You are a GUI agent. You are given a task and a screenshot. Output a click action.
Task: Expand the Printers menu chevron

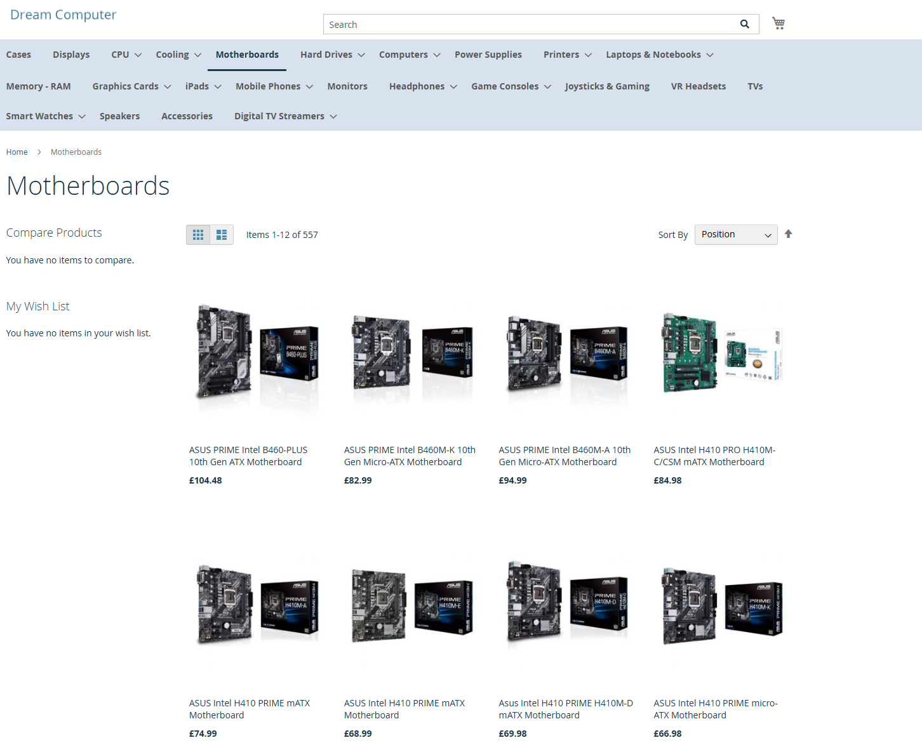(x=588, y=55)
